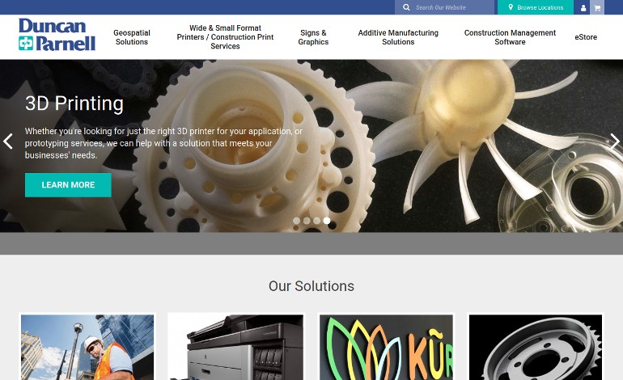Image resolution: width=623 pixels, height=380 pixels.
Task: Click Browse Locations button
Action: click(x=535, y=7)
